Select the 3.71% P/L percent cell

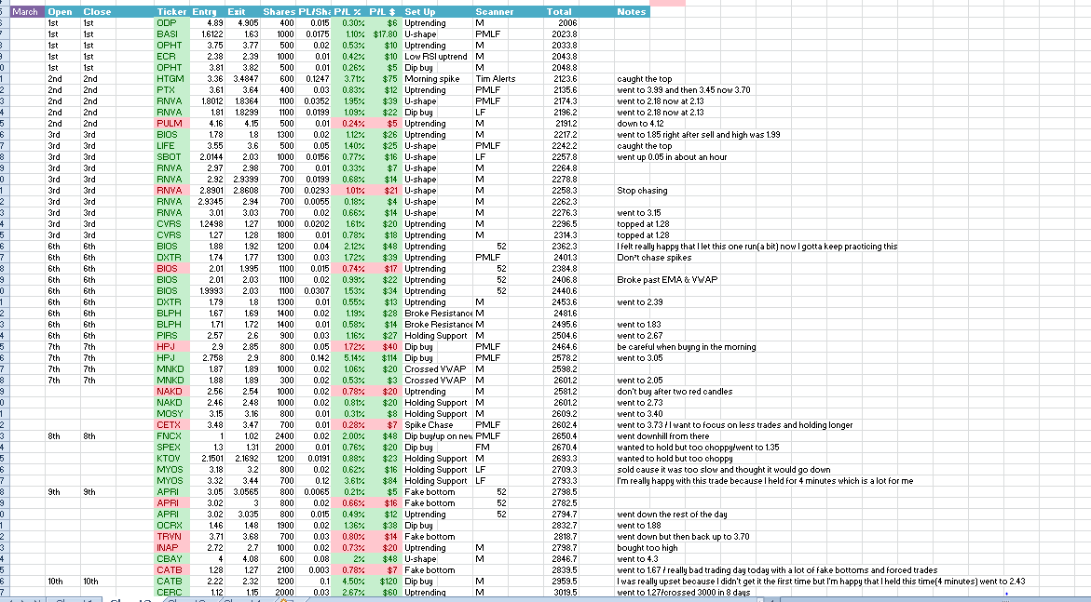click(349, 78)
